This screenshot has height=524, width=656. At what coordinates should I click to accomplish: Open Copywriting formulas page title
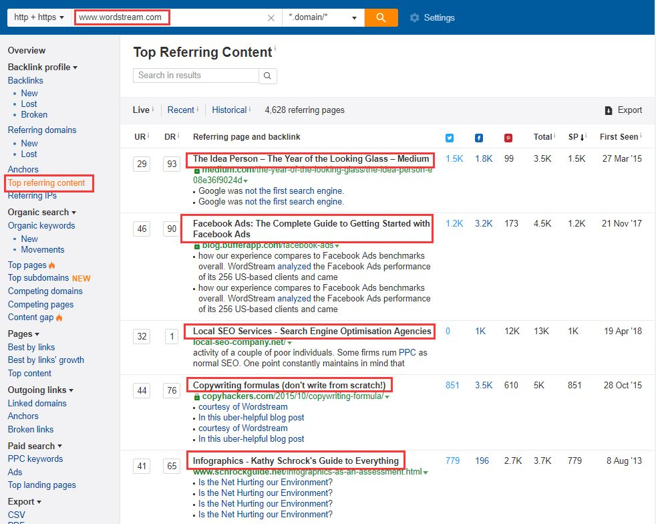coord(289,386)
